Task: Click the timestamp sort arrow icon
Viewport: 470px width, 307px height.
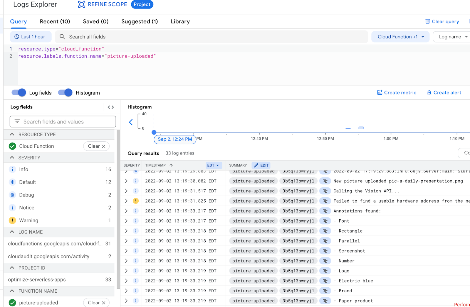Action: coord(171,165)
